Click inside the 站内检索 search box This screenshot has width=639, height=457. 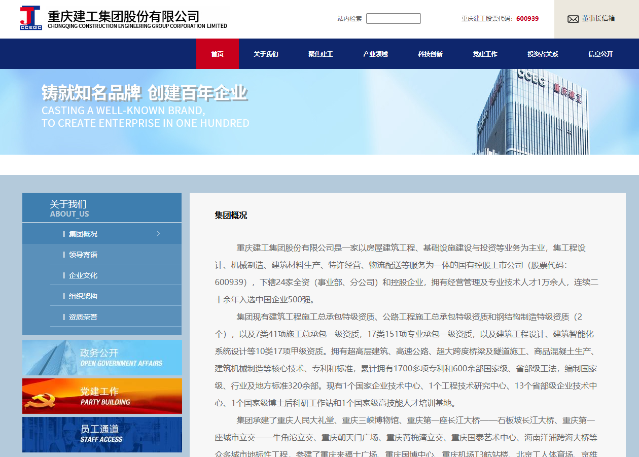coord(393,19)
